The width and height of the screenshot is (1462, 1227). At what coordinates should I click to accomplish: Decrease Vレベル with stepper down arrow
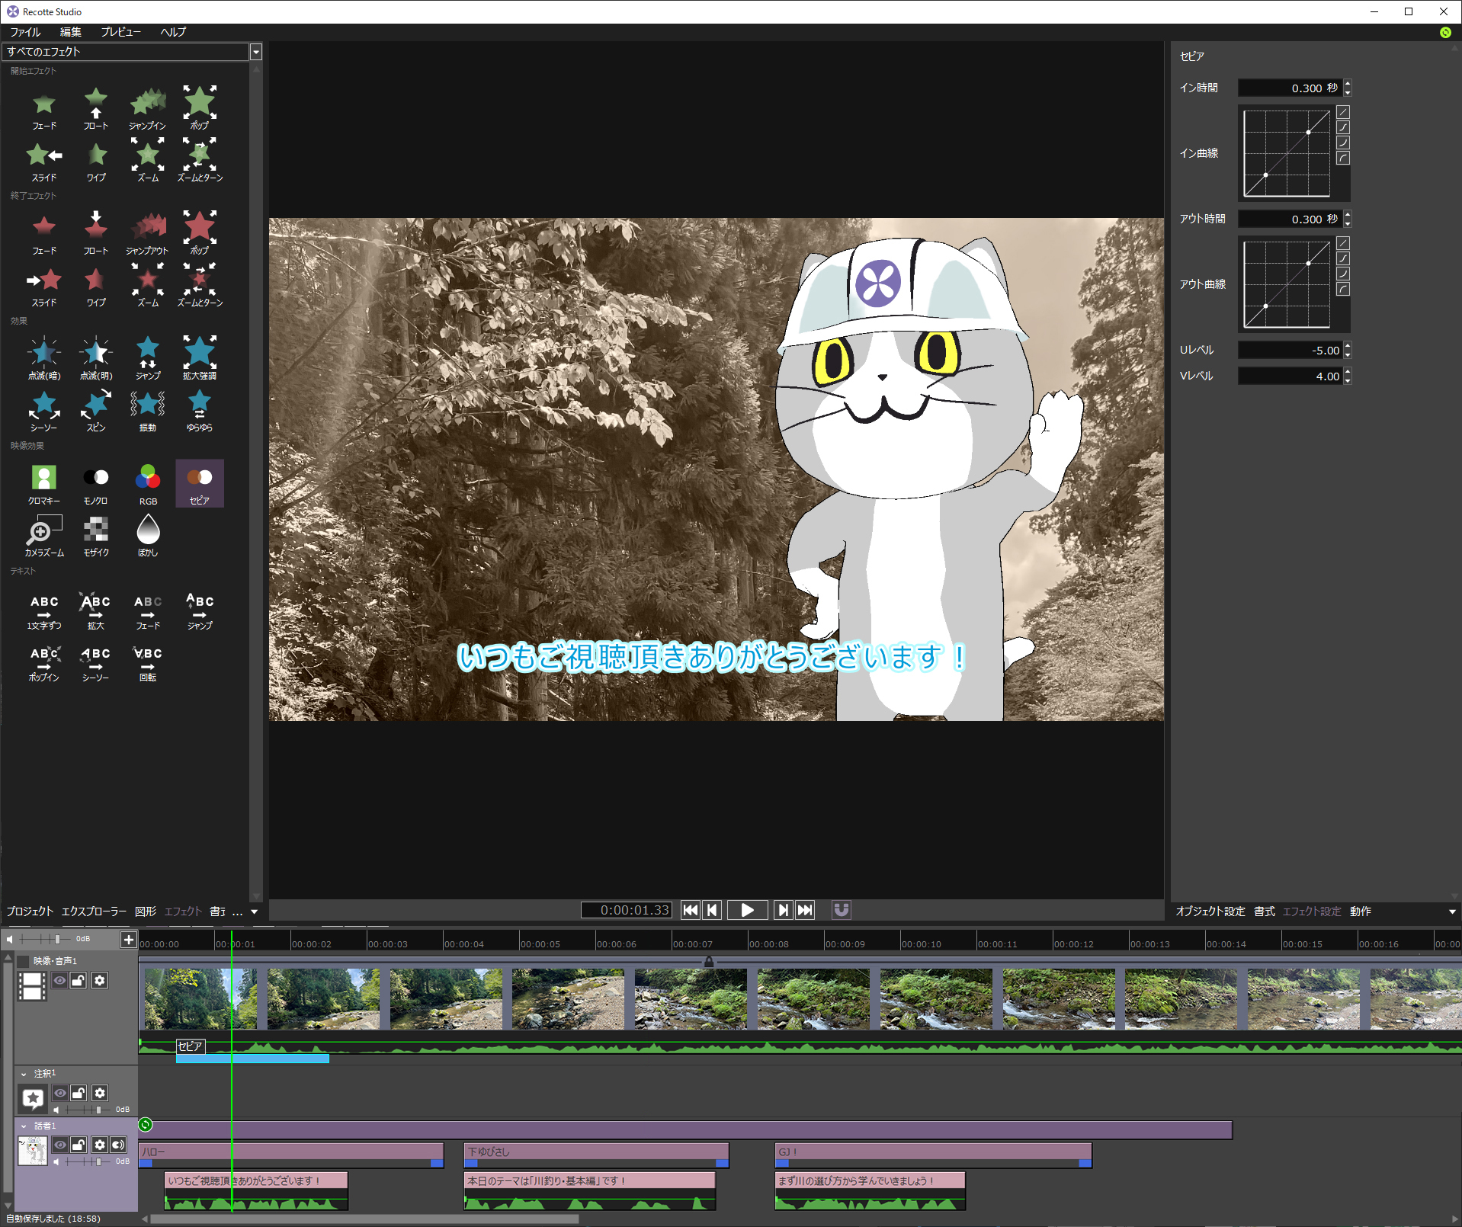(1348, 380)
